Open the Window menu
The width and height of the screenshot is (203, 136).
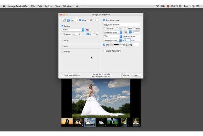pyautogui.click(x=67, y=6)
